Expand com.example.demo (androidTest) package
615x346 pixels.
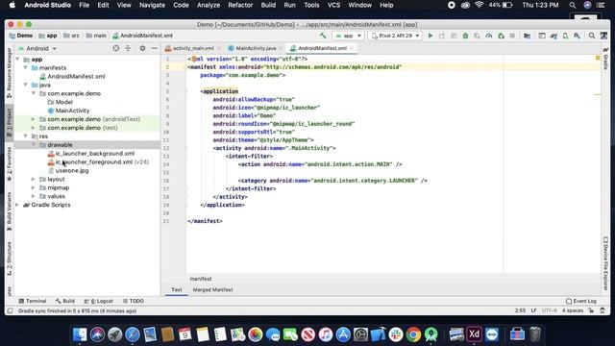click(34, 119)
